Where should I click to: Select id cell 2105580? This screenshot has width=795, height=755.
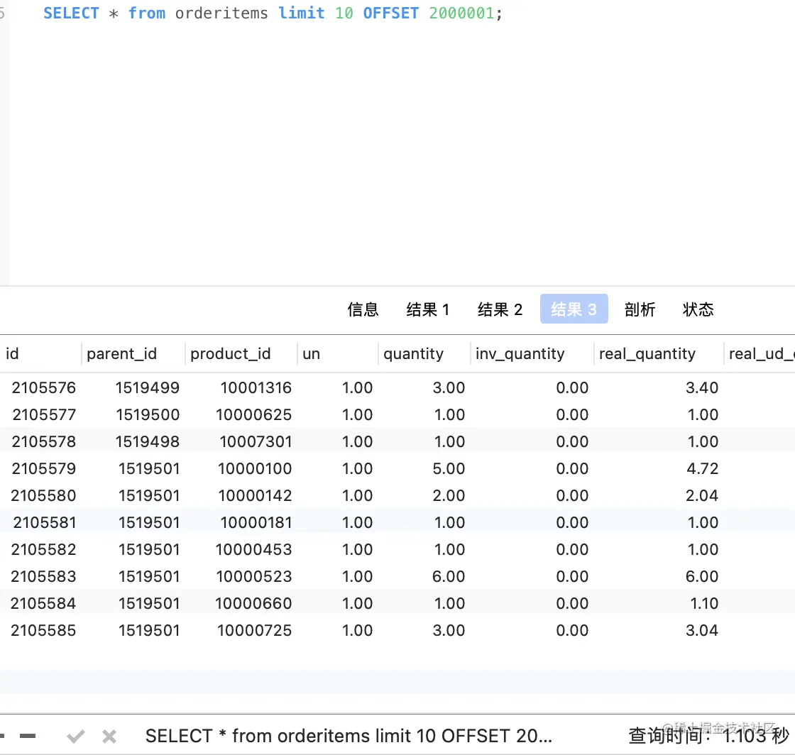pyautogui.click(x=43, y=495)
